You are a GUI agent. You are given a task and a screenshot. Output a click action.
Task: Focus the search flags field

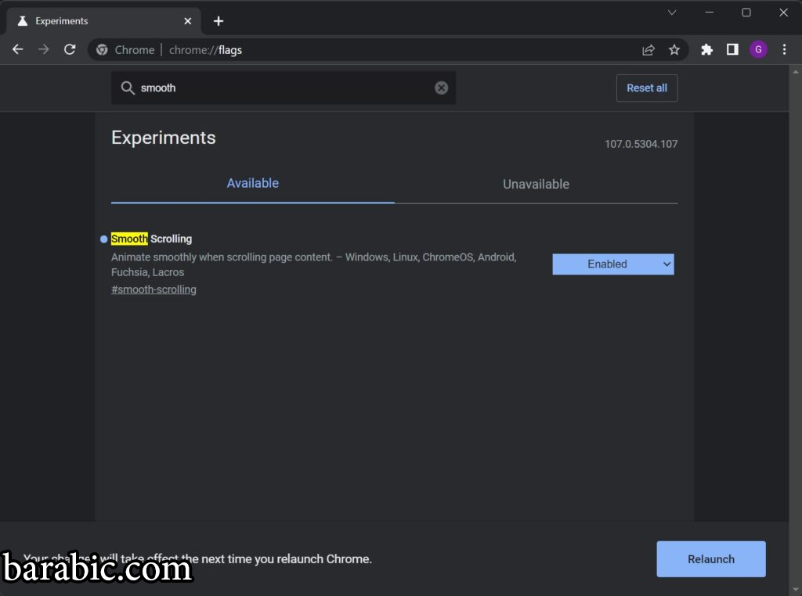pyautogui.click(x=284, y=88)
